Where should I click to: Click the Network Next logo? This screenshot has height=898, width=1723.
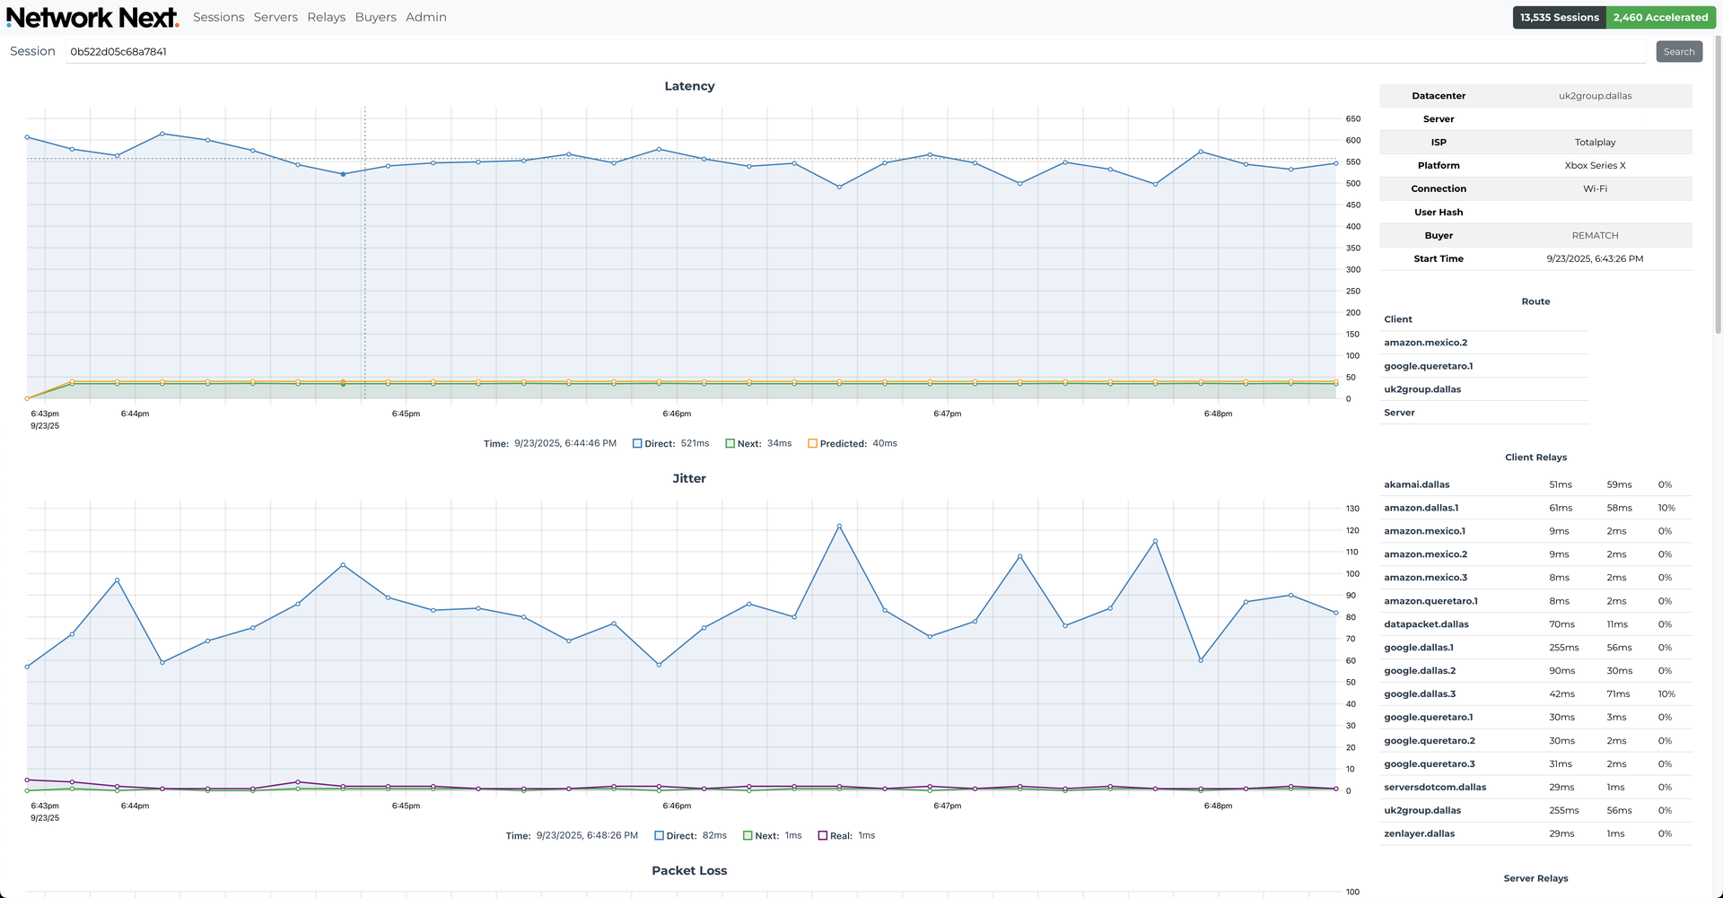coord(92,16)
